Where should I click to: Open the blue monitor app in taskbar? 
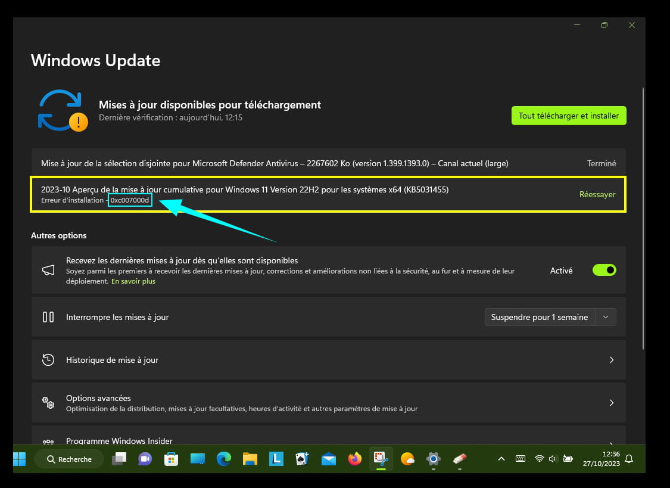[197, 459]
